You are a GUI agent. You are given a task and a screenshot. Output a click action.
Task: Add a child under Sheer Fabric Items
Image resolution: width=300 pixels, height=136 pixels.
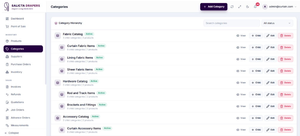[256, 71]
